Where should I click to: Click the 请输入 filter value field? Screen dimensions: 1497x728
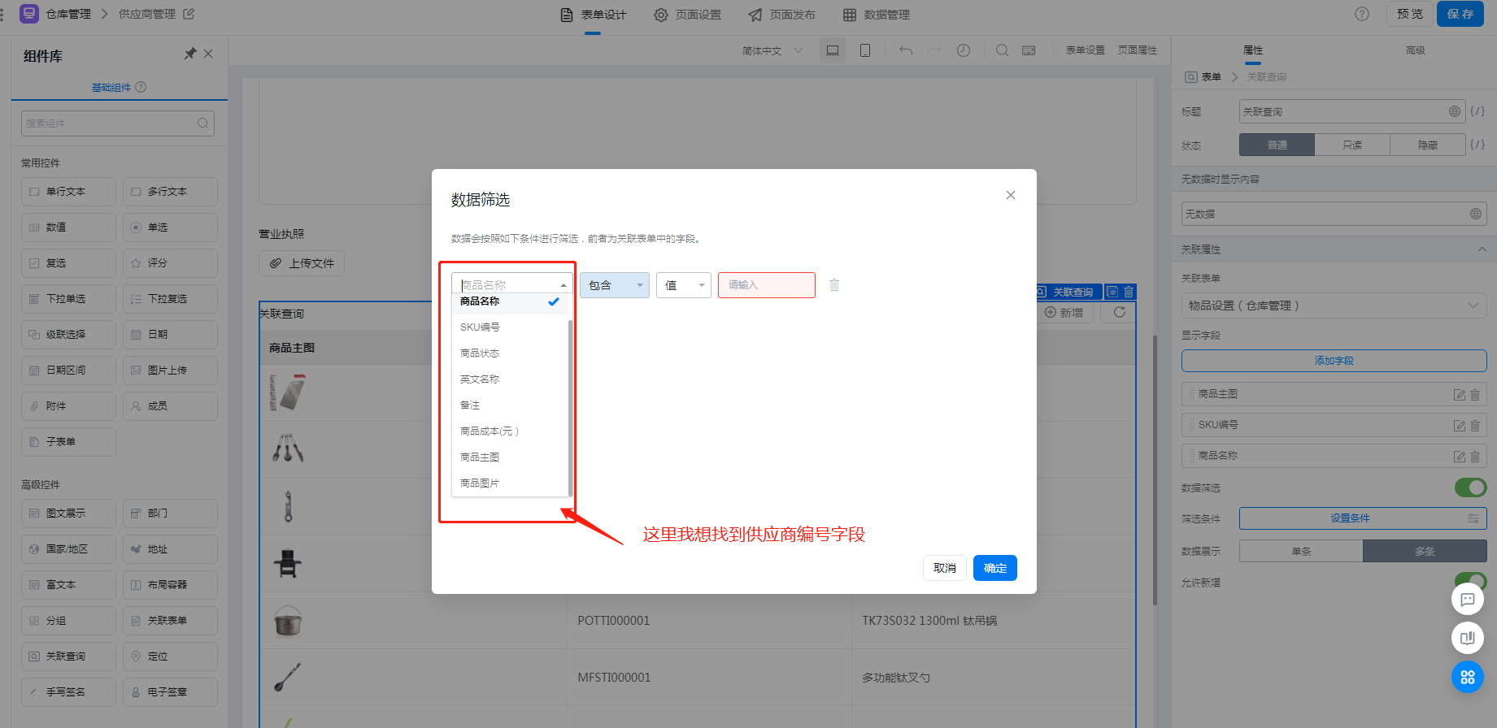767,285
